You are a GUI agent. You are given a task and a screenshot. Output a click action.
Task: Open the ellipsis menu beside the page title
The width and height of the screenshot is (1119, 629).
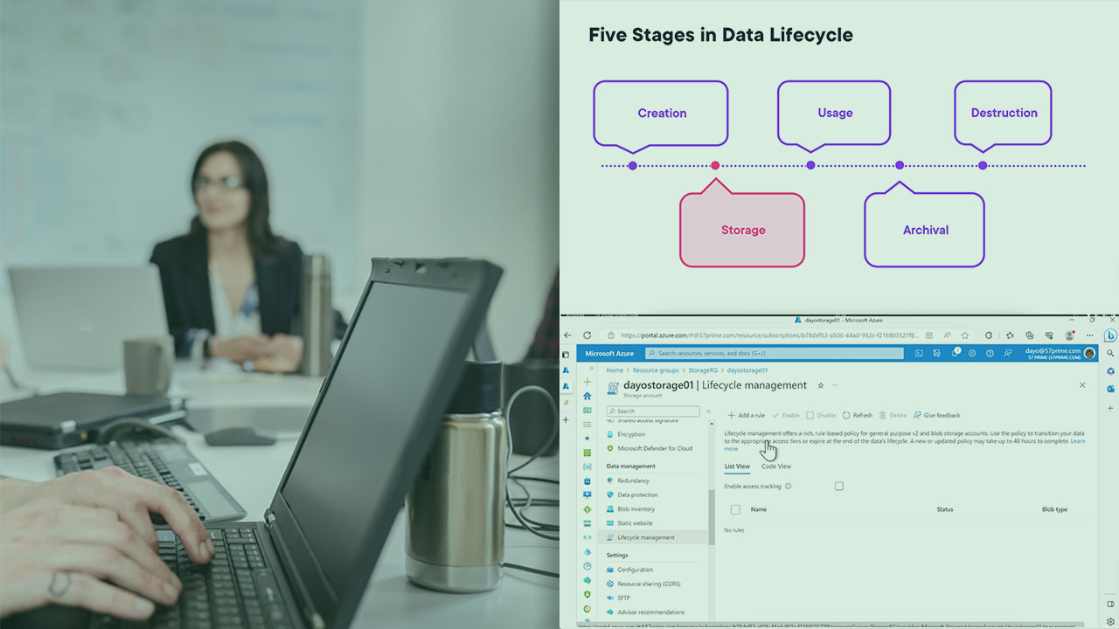835,384
